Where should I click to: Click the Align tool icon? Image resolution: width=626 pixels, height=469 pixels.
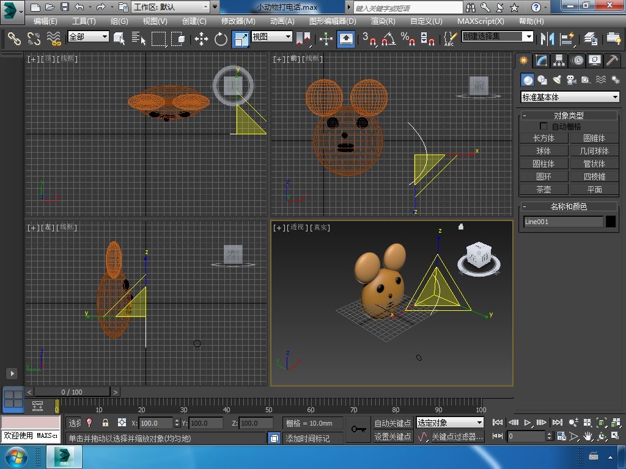(567, 38)
